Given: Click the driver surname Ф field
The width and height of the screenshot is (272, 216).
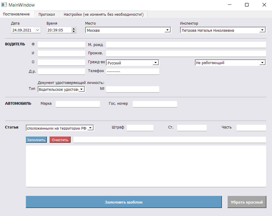Looking at the screenshot, I should (61, 45).
